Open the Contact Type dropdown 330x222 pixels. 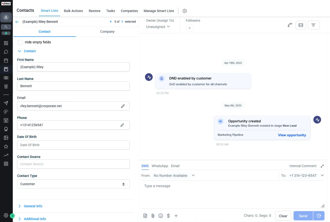click(73, 184)
